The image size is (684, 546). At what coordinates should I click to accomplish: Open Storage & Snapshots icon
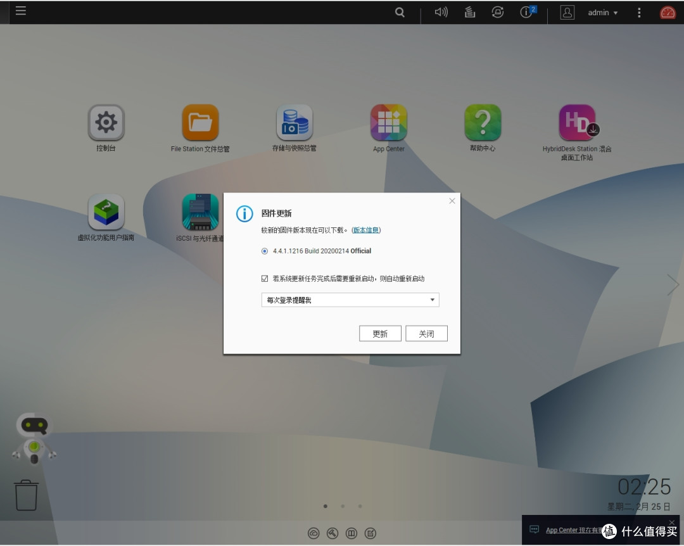pos(294,122)
